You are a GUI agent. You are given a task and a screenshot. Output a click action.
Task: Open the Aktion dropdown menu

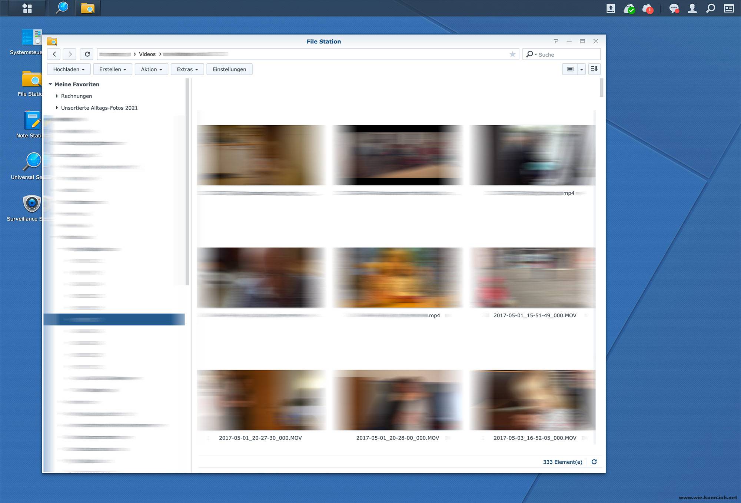151,69
